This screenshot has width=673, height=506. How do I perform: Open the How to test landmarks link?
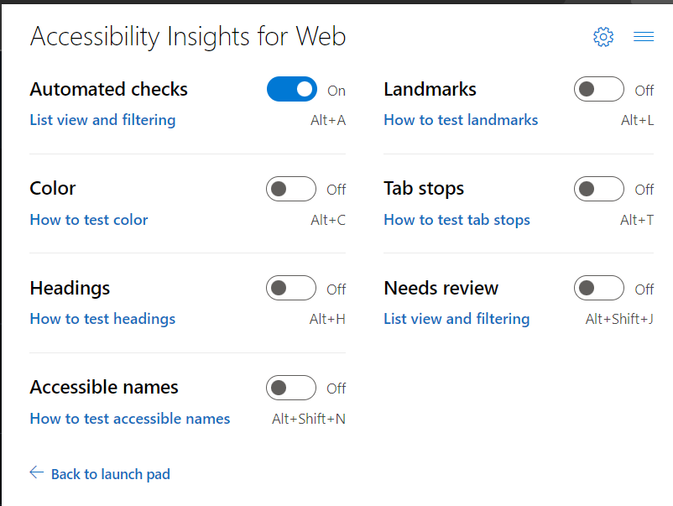(x=460, y=120)
